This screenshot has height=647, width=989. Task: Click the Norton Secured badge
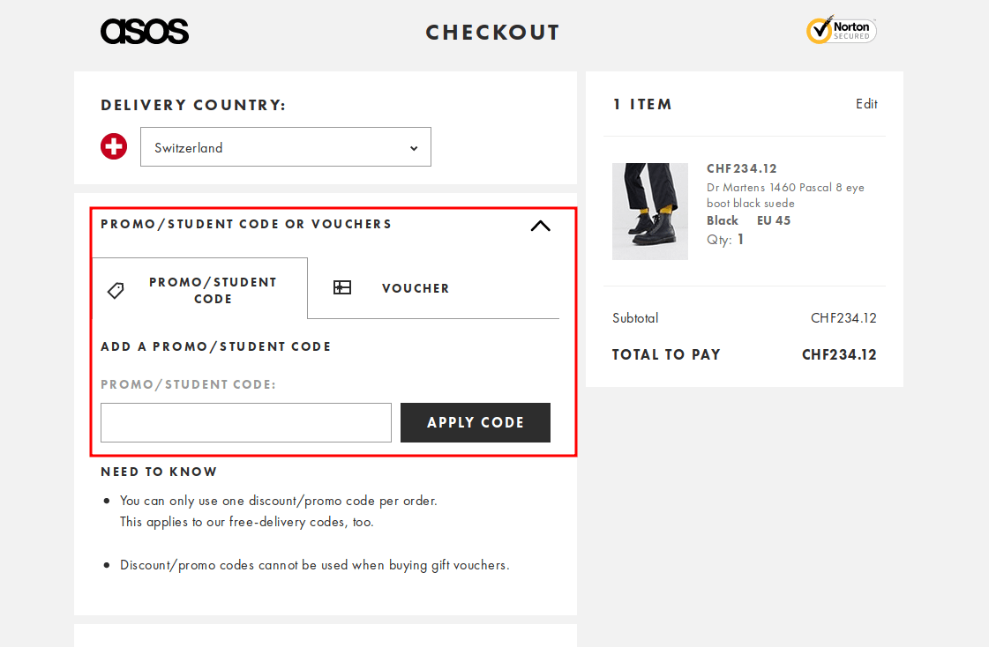840,29
